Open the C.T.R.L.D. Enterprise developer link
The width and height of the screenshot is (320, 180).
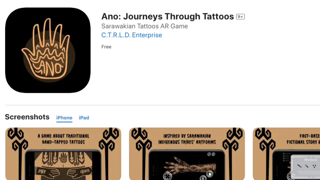click(x=131, y=35)
